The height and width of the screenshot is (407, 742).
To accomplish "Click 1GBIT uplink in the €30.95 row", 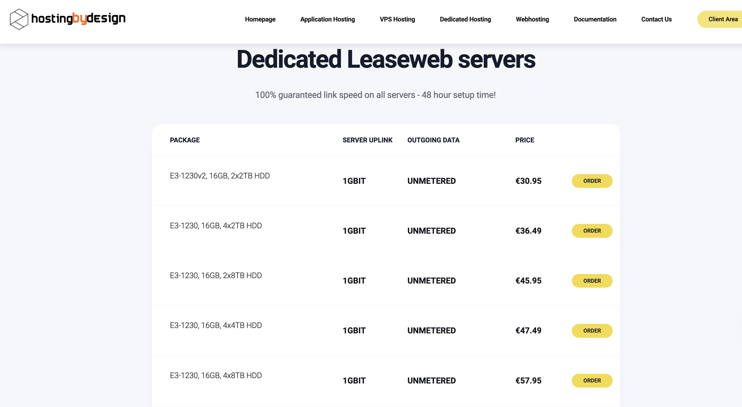I will point(354,181).
